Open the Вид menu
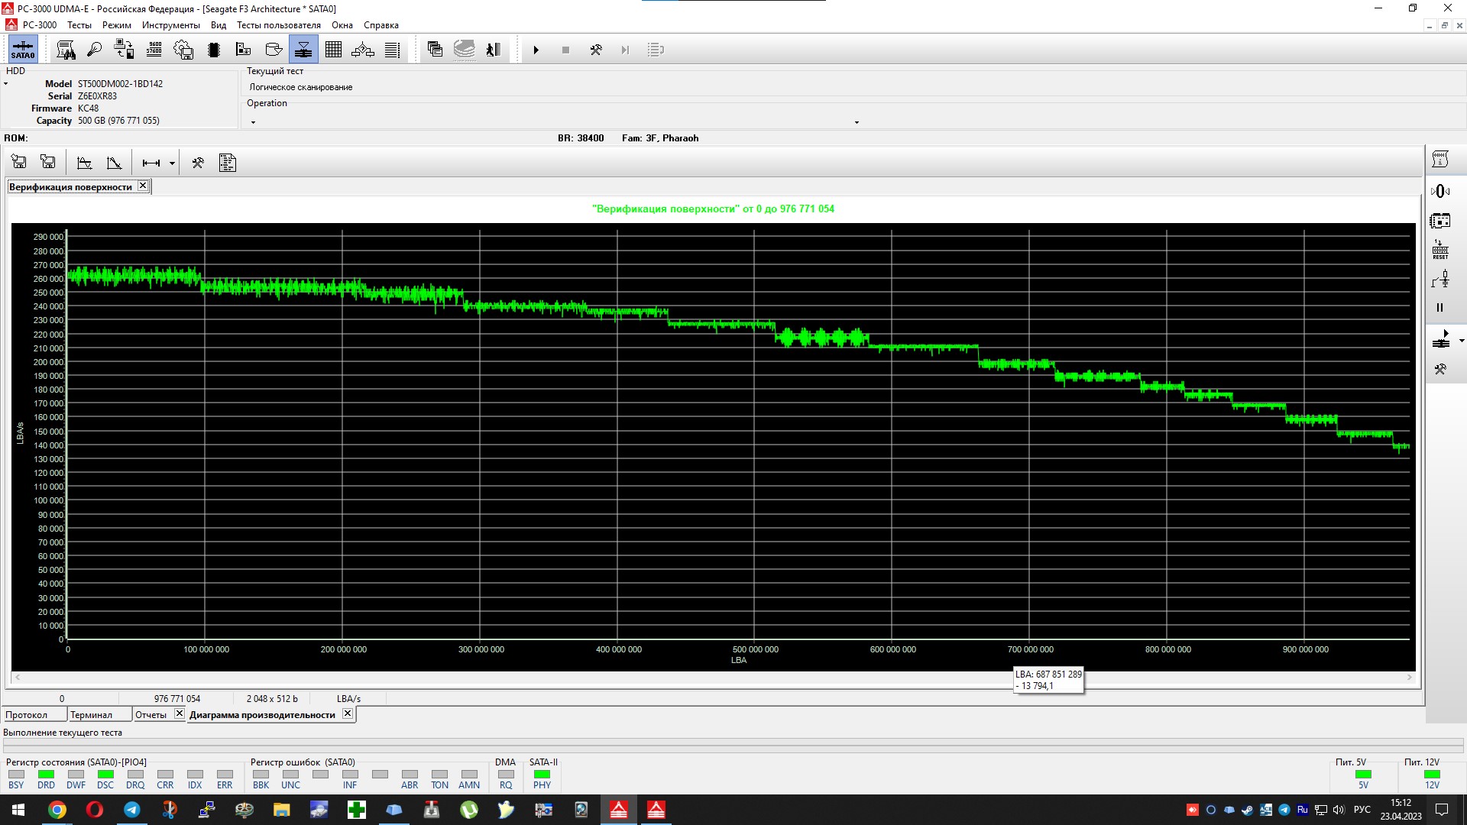 [x=219, y=25]
